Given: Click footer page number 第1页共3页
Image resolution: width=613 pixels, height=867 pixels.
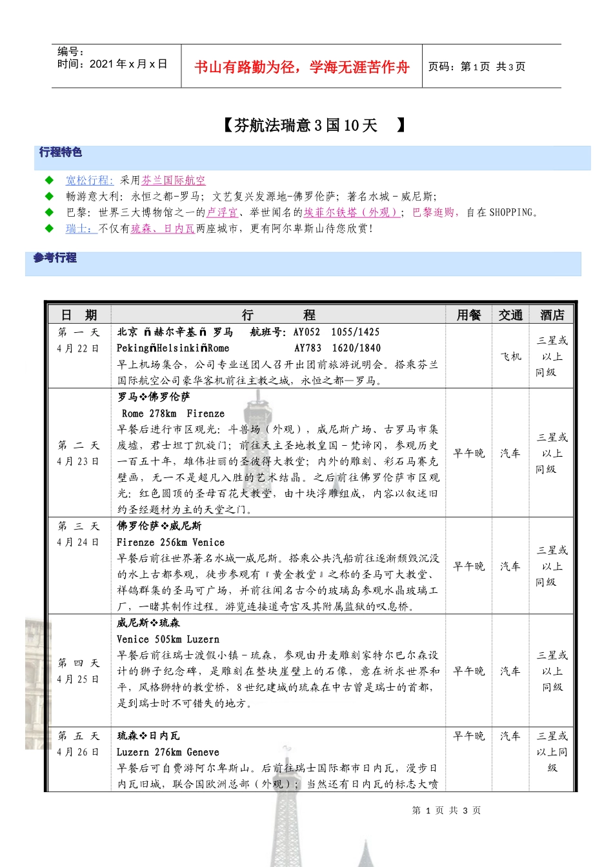Looking at the screenshot, I should click(447, 810).
